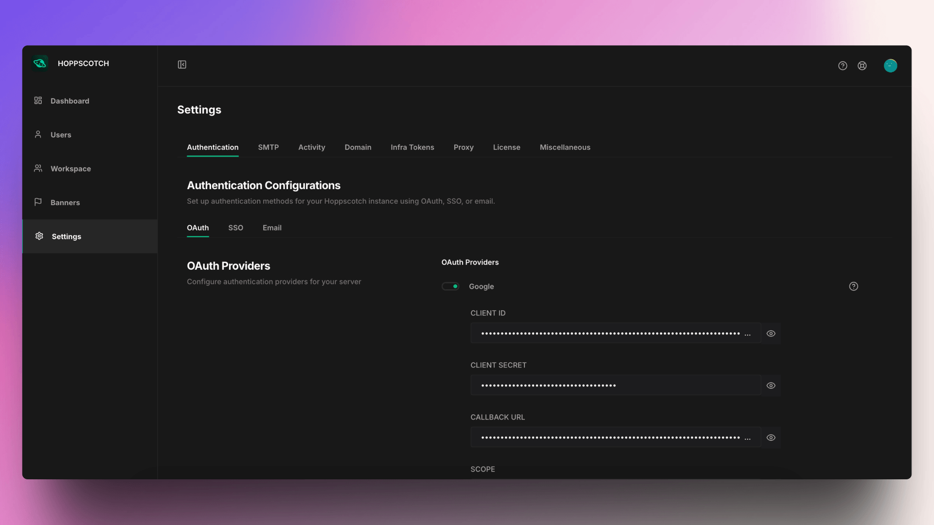Image resolution: width=934 pixels, height=525 pixels.
Task: Click the Settings page heading
Action: click(x=199, y=110)
